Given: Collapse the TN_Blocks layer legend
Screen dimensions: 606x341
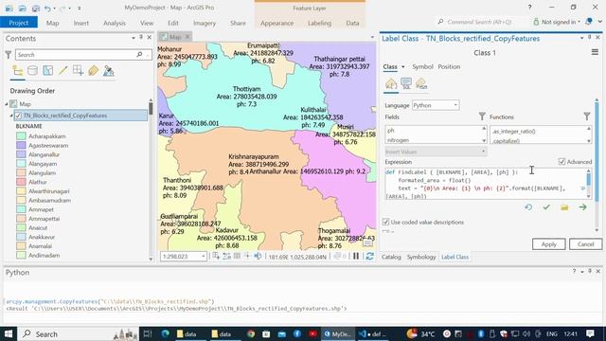Looking at the screenshot, I should [x=11, y=116].
